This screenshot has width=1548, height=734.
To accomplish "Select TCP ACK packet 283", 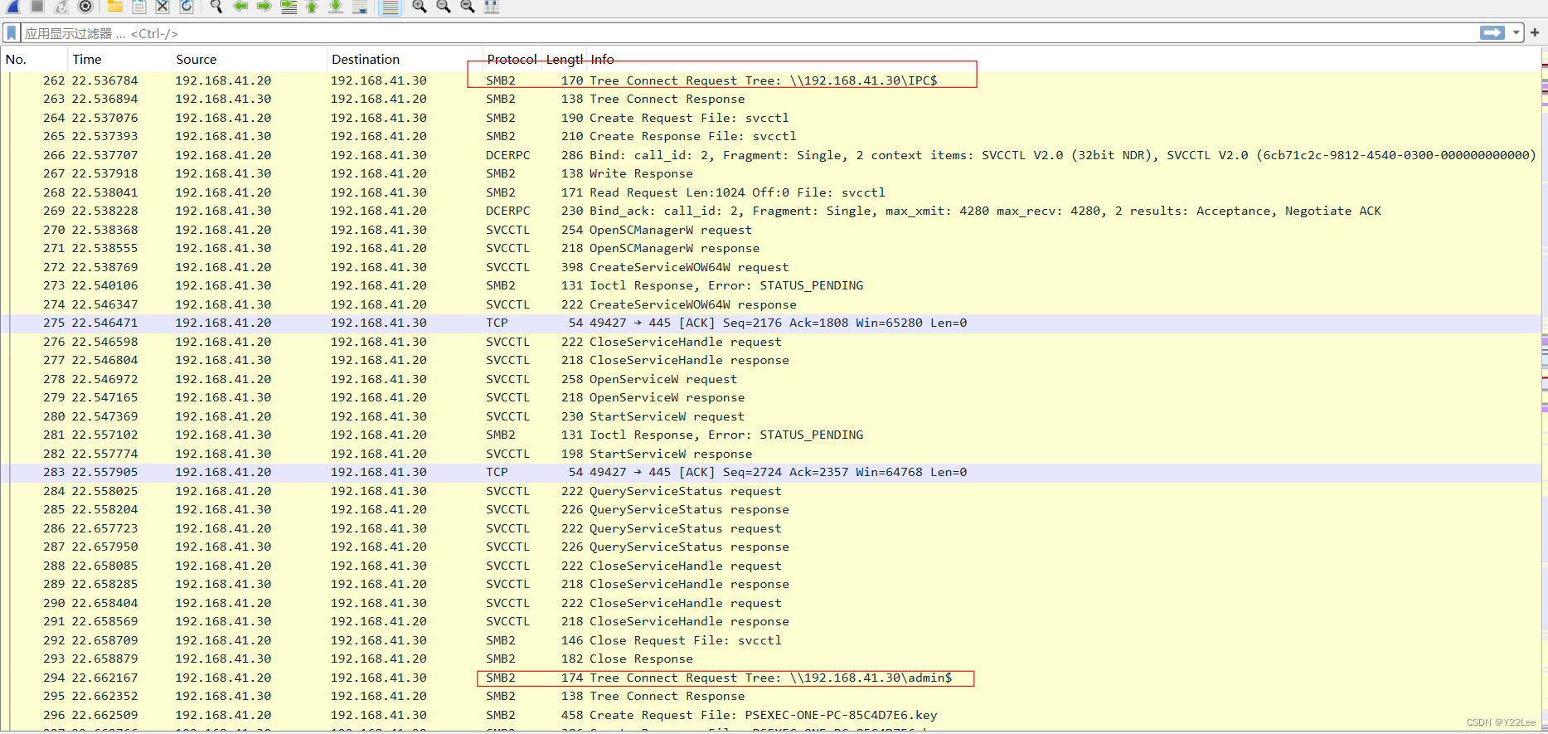I will [x=771, y=472].
